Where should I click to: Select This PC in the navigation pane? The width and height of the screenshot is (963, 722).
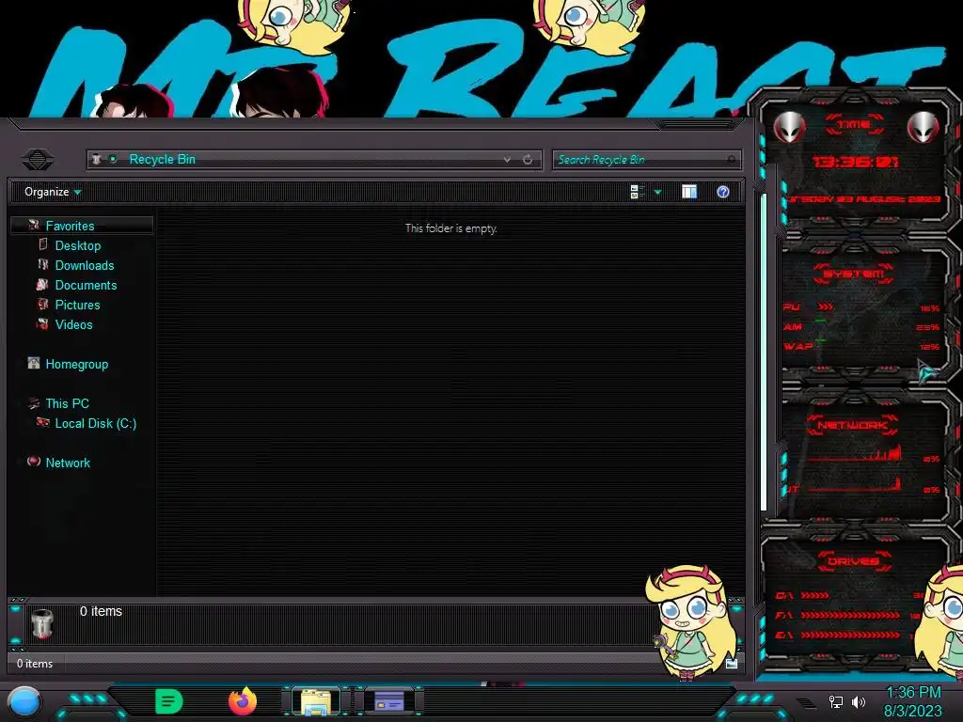point(67,403)
